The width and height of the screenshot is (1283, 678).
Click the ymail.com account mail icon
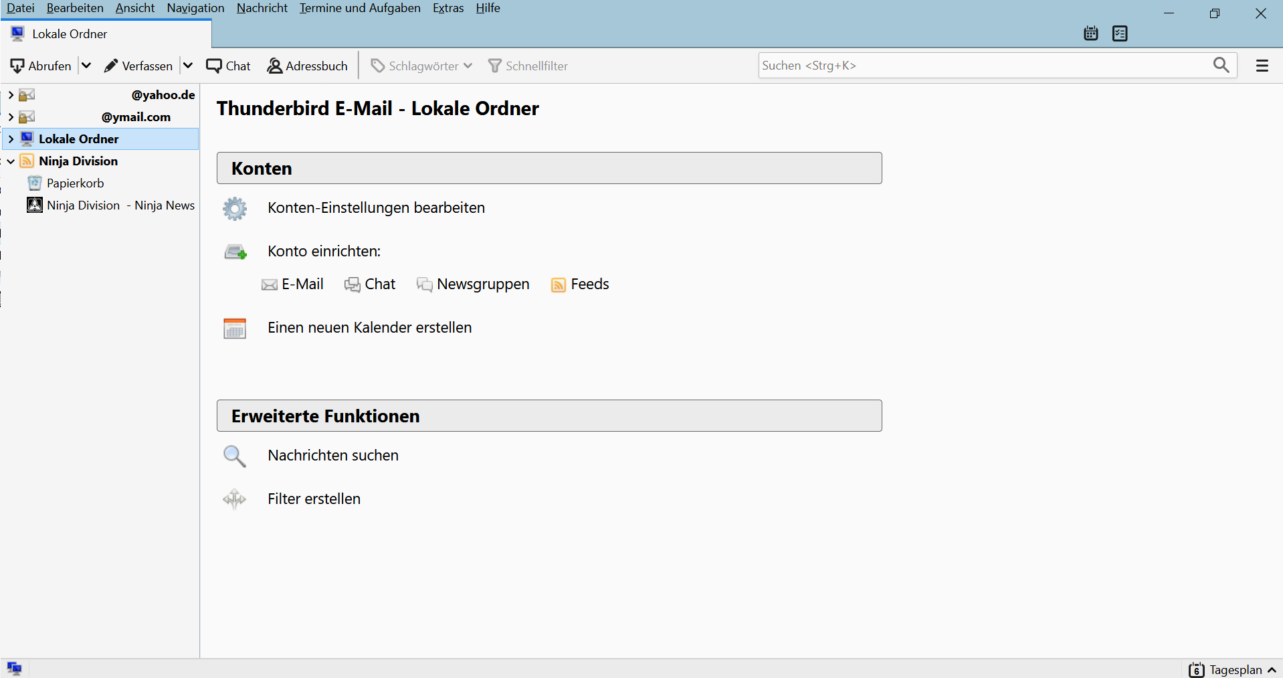pyautogui.click(x=27, y=117)
